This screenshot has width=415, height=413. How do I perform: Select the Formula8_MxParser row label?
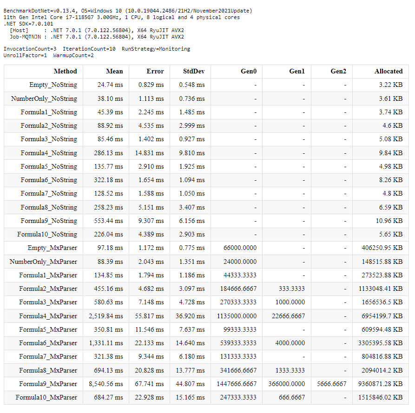click(48, 370)
